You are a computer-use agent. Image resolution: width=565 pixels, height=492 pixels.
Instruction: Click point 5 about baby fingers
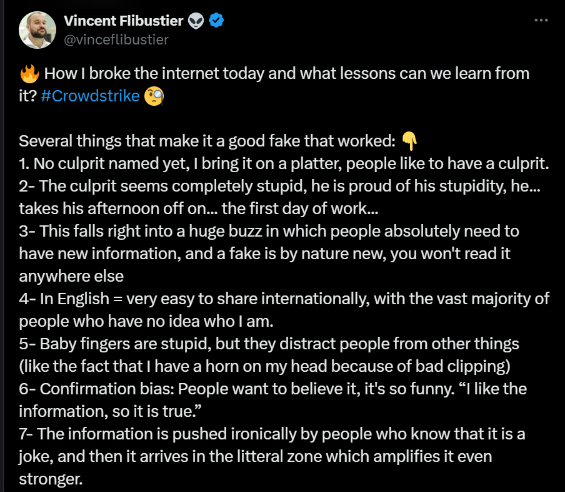tap(269, 344)
